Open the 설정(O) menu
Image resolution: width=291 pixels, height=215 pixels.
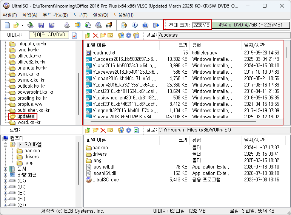(x=100, y=15)
